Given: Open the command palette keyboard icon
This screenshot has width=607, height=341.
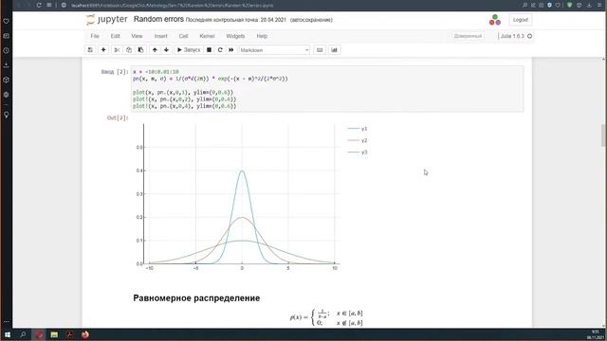Looking at the screenshot, I should pyautogui.click(x=320, y=50).
